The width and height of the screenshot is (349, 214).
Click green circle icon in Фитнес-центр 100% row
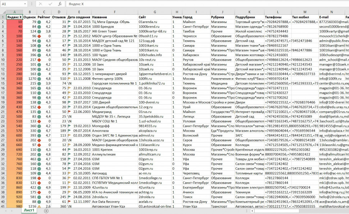(x=39, y=79)
